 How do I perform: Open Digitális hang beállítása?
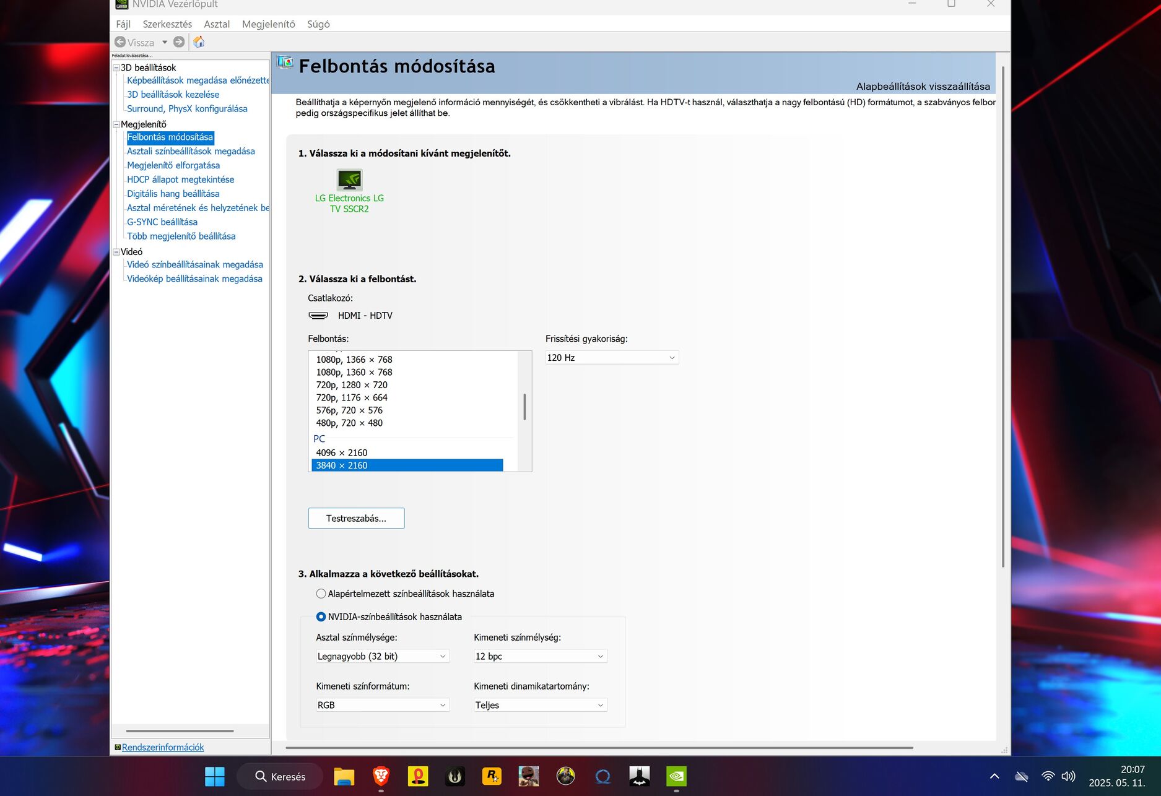tap(173, 194)
